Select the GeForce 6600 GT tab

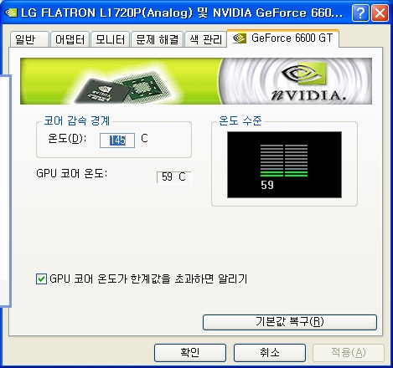[283, 38]
